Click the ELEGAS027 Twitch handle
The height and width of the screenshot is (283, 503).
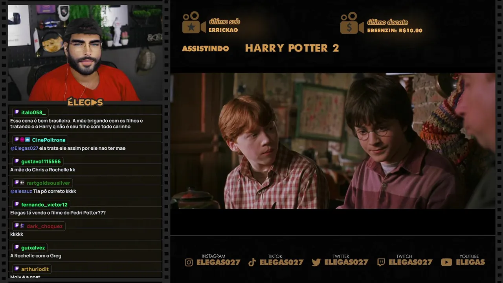pos(411,262)
